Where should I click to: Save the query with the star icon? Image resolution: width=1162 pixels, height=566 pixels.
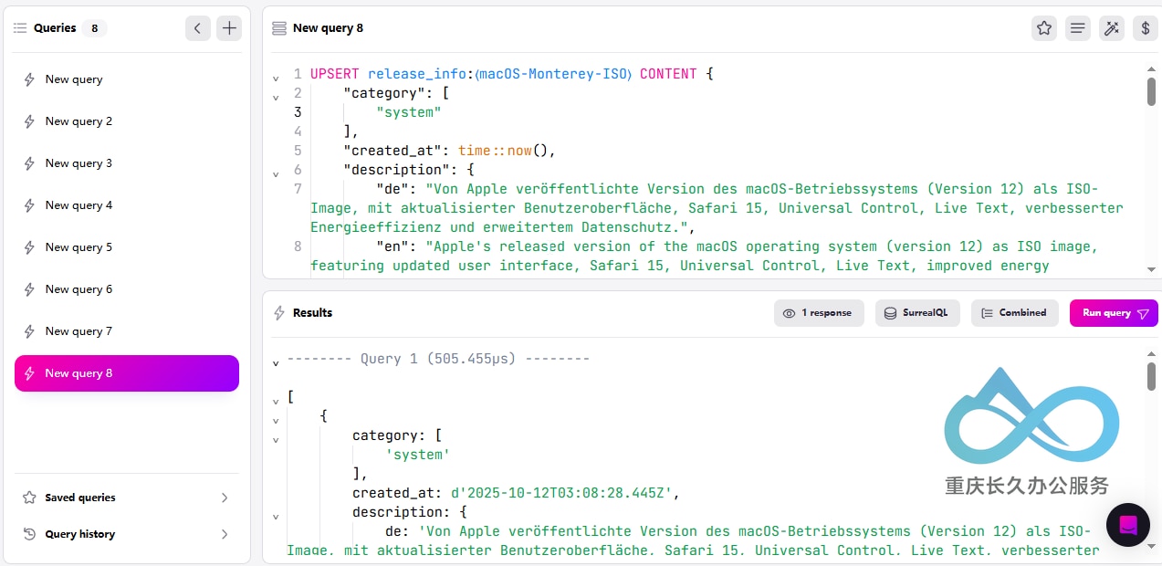1044,28
